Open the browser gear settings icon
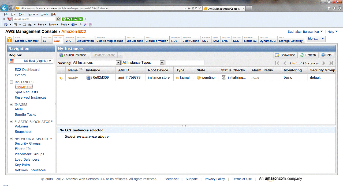The width and height of the screenshot is (343, 186). click(x=339, y=8)
